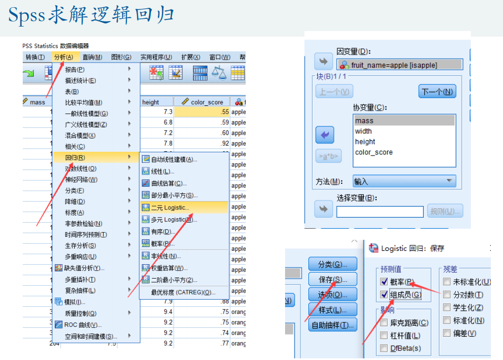503x360 pixels.
Task: Select width in the 协变量 list
Action: (404, 131)
